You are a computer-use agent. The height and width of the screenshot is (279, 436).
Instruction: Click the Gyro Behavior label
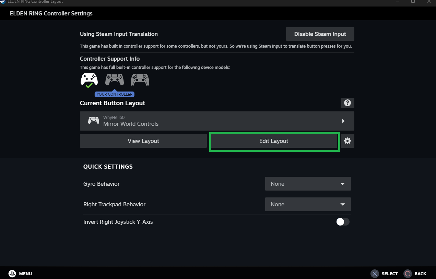tap(102, 184)
